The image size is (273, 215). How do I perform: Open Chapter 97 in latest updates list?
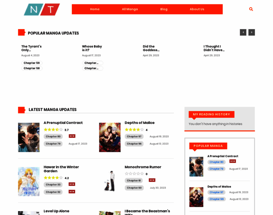(x=134, y=137)
